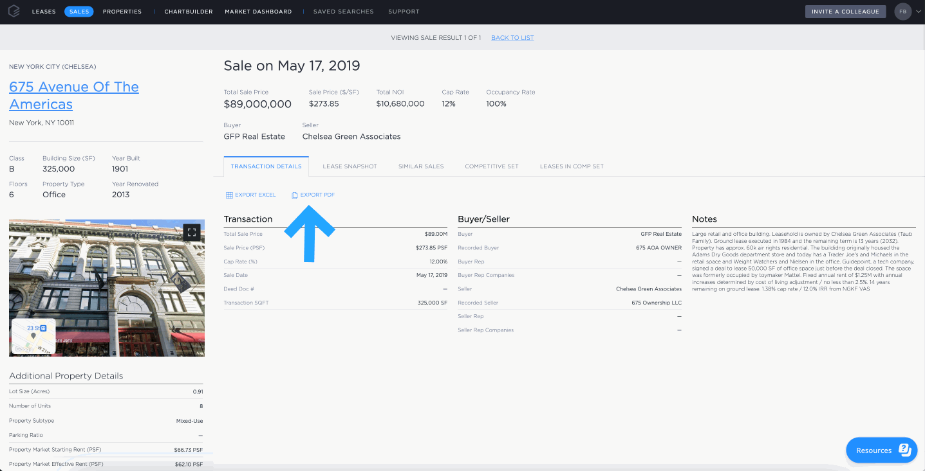
Task: Open Properties in the navigation bar
Action: click(122, 12)
